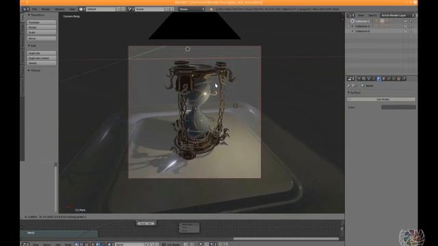The height and width of the screenshot is (246, 438).
Task: Switch to the Modifiers properties tab icon
Action: pos(394,79)
